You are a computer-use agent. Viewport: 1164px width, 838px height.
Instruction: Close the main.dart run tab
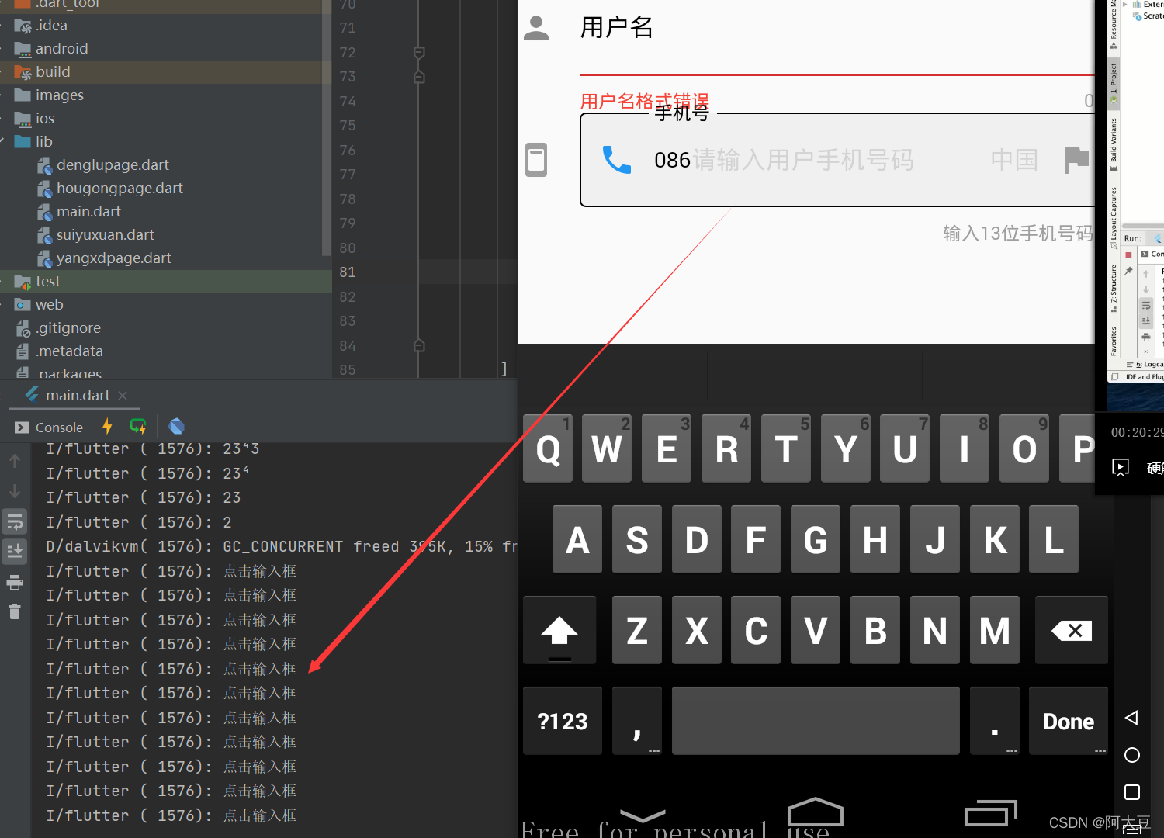(x=123, y=396)
